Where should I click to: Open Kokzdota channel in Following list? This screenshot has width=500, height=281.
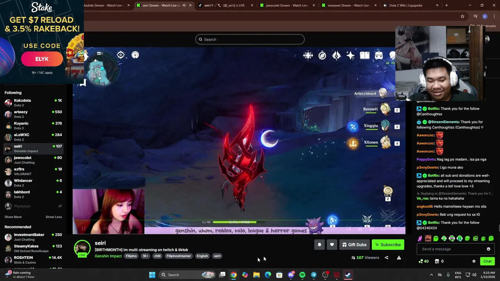pyautogui.click(x=33, y=103)
